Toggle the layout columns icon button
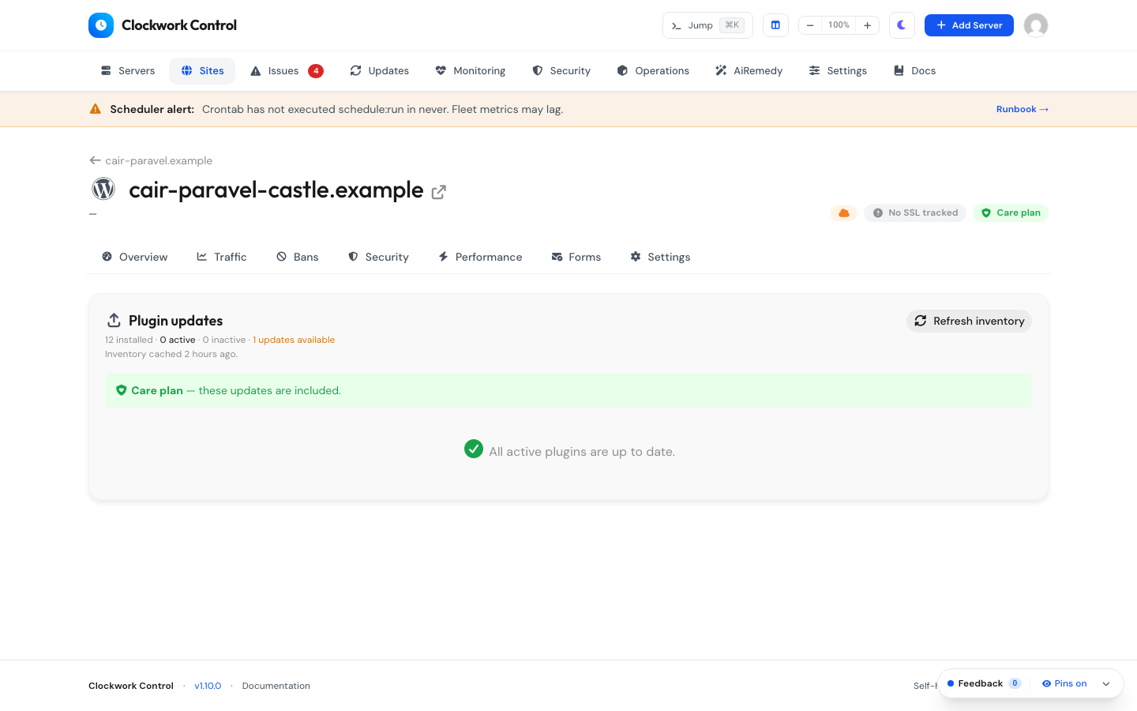1137x711 pixels. (775, 25)
